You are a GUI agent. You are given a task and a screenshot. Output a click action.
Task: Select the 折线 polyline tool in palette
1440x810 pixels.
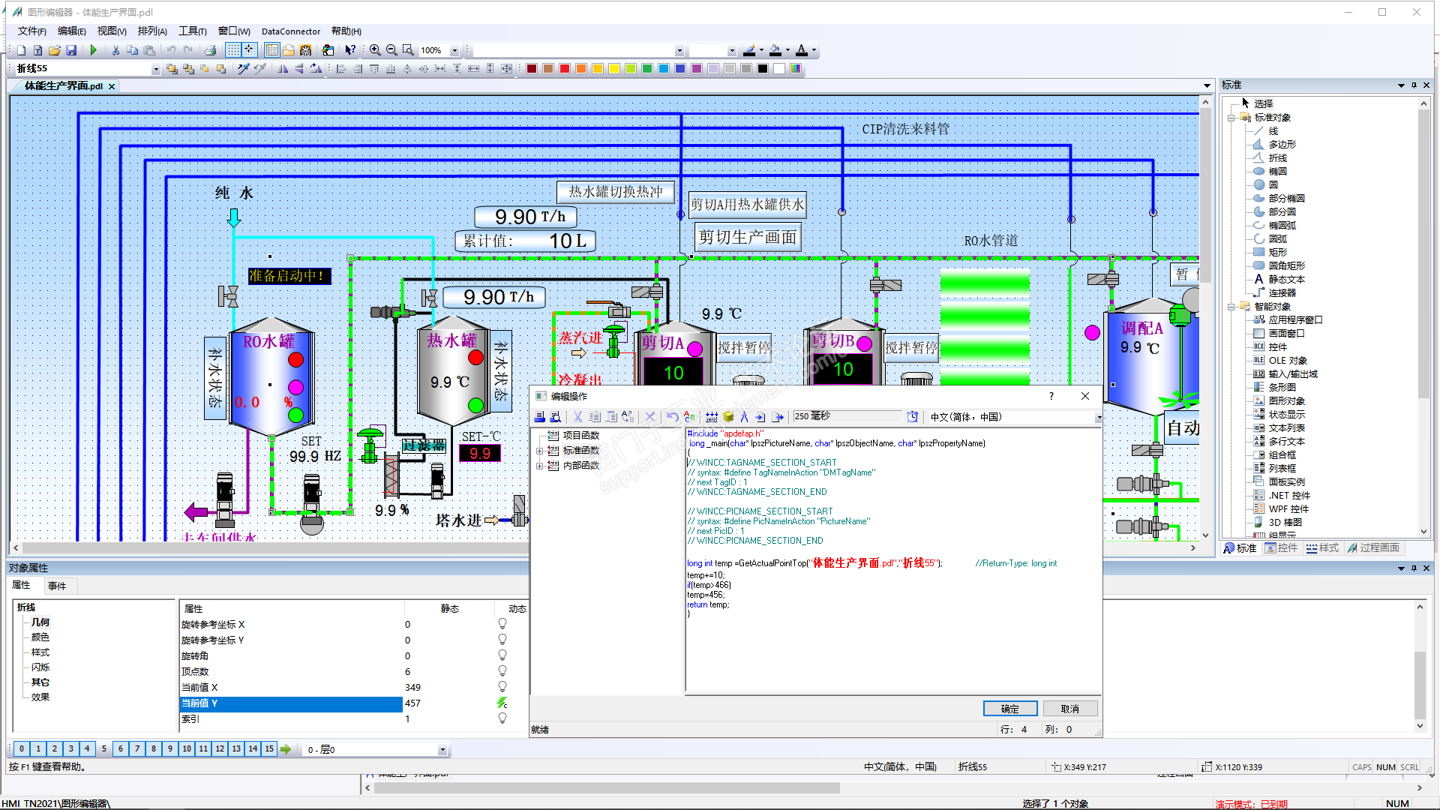[x=1277, y=157]
